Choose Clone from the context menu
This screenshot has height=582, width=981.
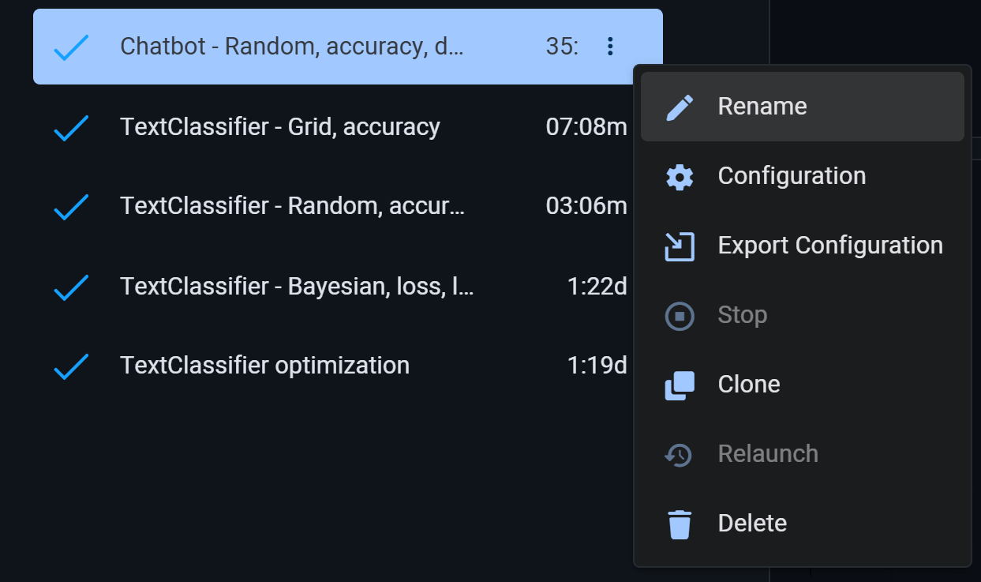(x=748, y=384)
